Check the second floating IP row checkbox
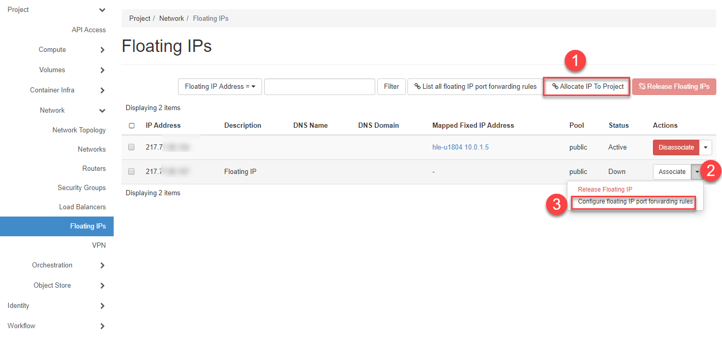The image size is (722, 337). (131, 171)
